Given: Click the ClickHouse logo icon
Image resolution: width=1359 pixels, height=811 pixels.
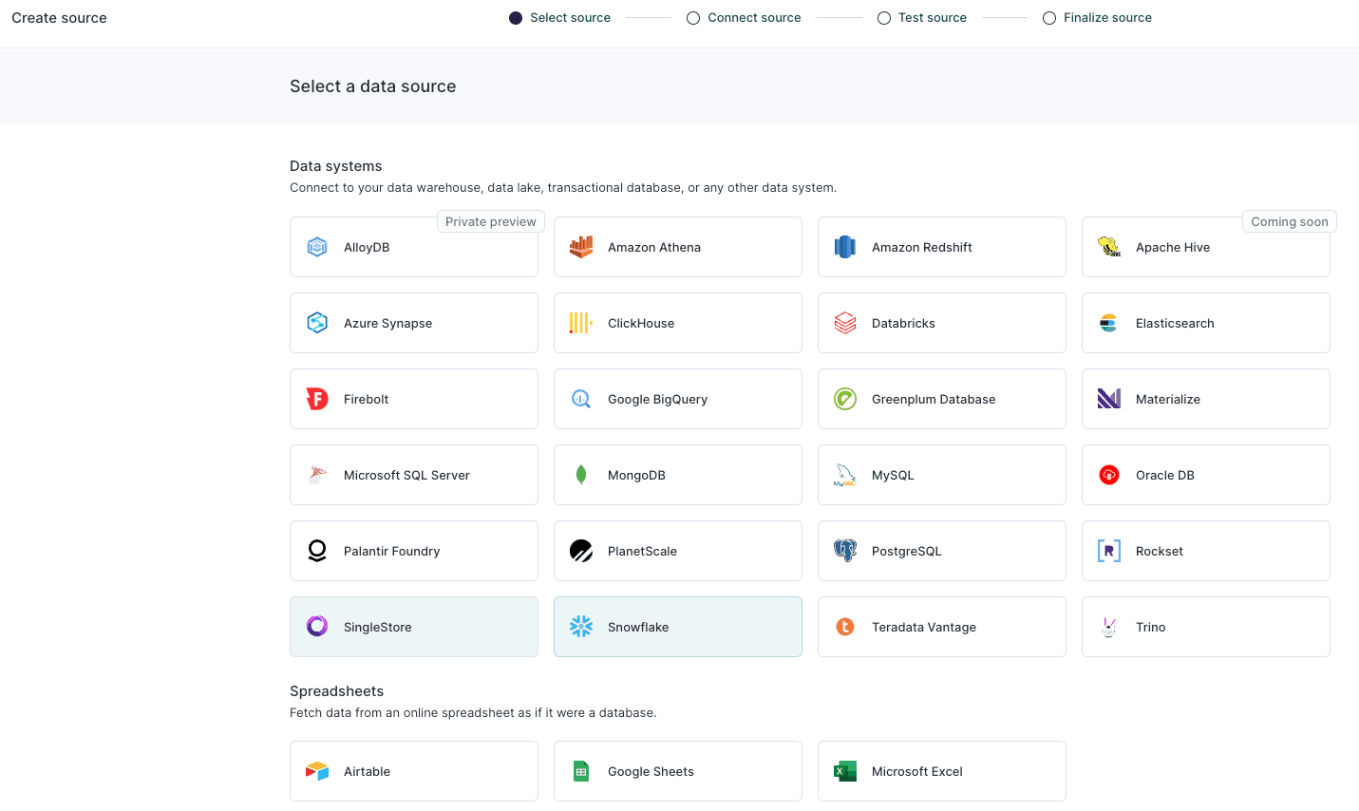Looking at the screenshot, I should (x=580, y=322).
